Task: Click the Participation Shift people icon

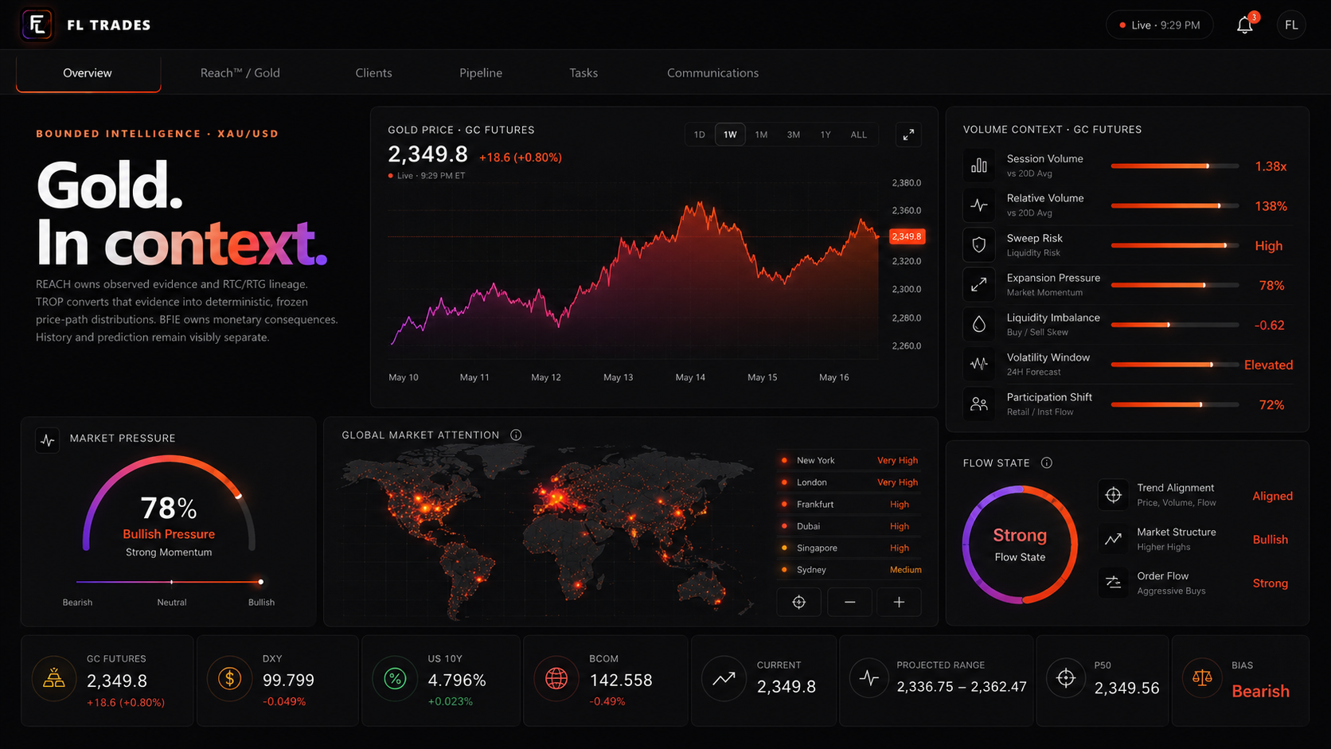Action: point(979,404)
